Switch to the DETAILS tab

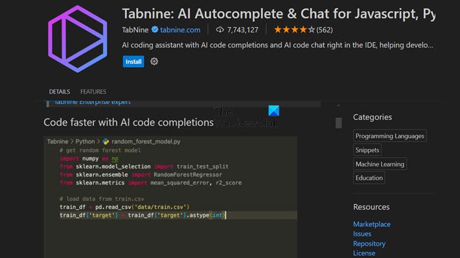click(x=60, y=91)
